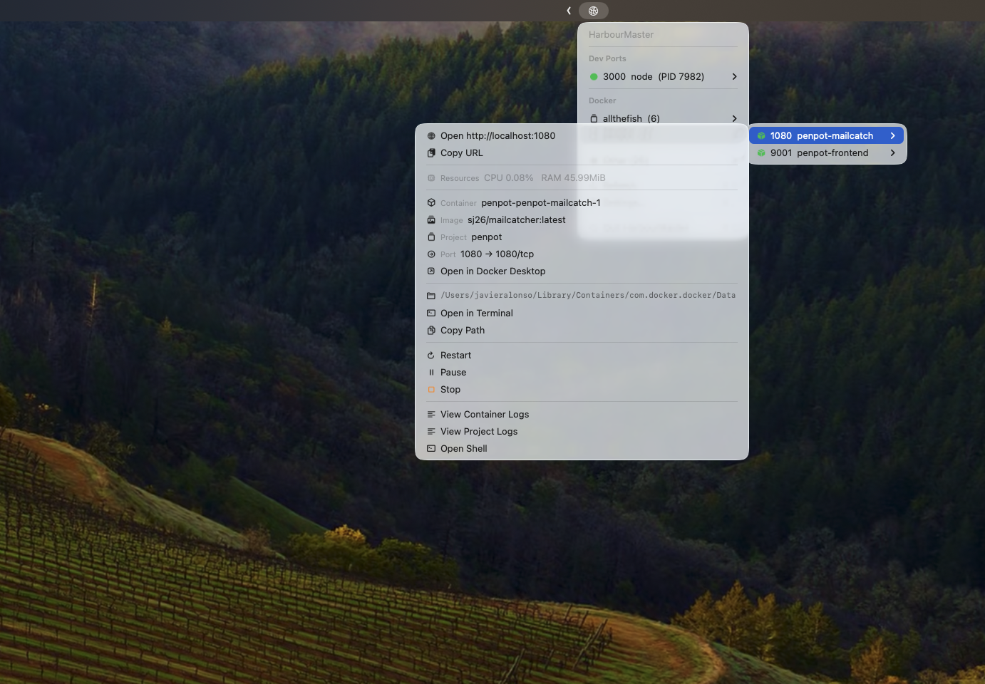Expand the chevron on 9001 penpot-frontend
This screenshot has width=985, height=684.
coord(892,152)
